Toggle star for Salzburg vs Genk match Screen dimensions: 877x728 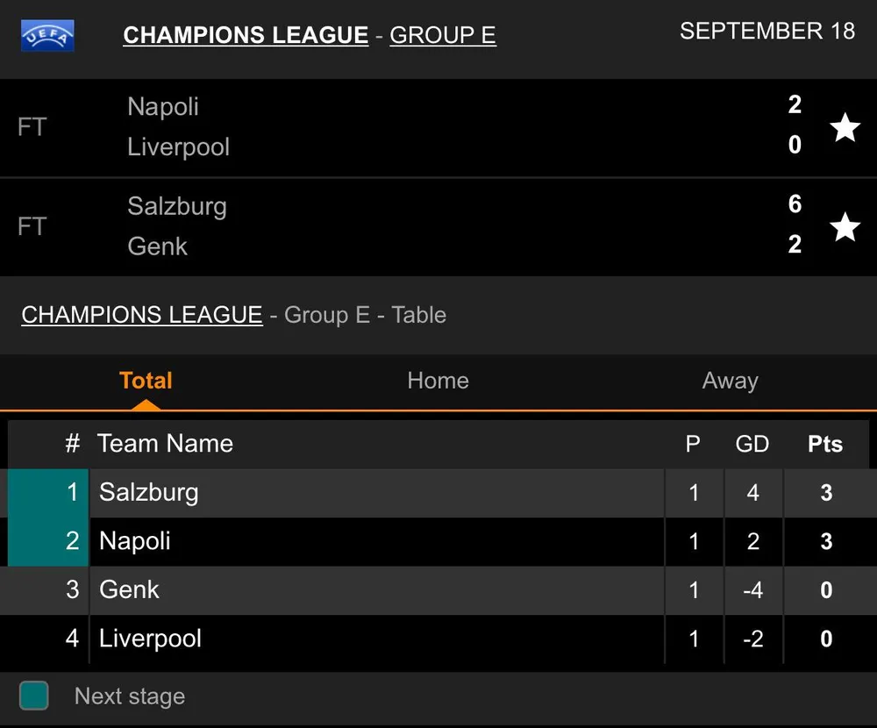coord(845,227)
